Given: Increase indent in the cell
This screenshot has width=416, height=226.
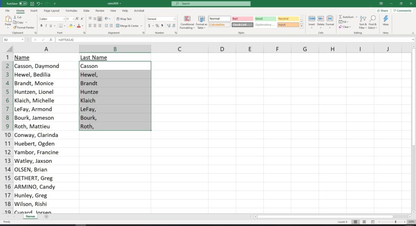Looking at the screenshot, I should coord(111,26).
